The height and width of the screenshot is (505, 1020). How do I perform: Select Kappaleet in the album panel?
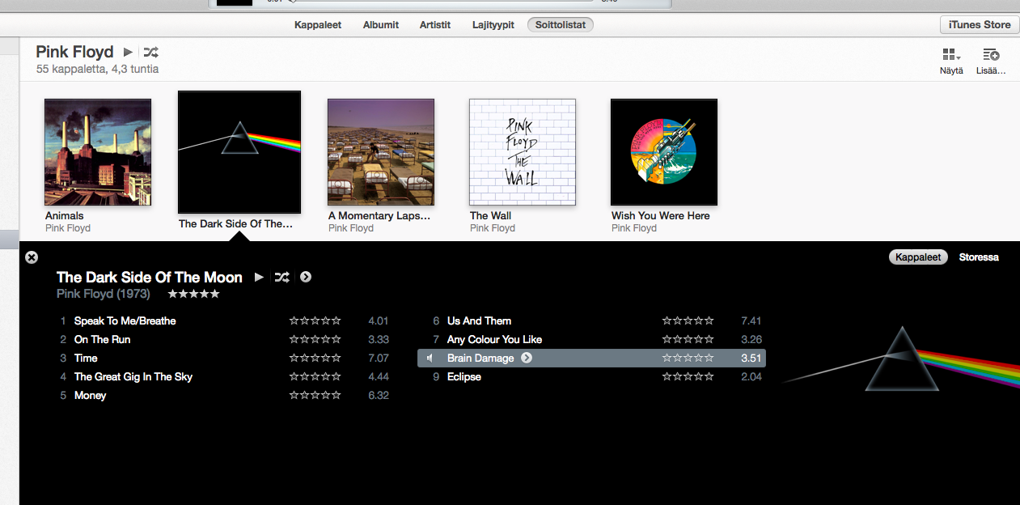(917, 257)
